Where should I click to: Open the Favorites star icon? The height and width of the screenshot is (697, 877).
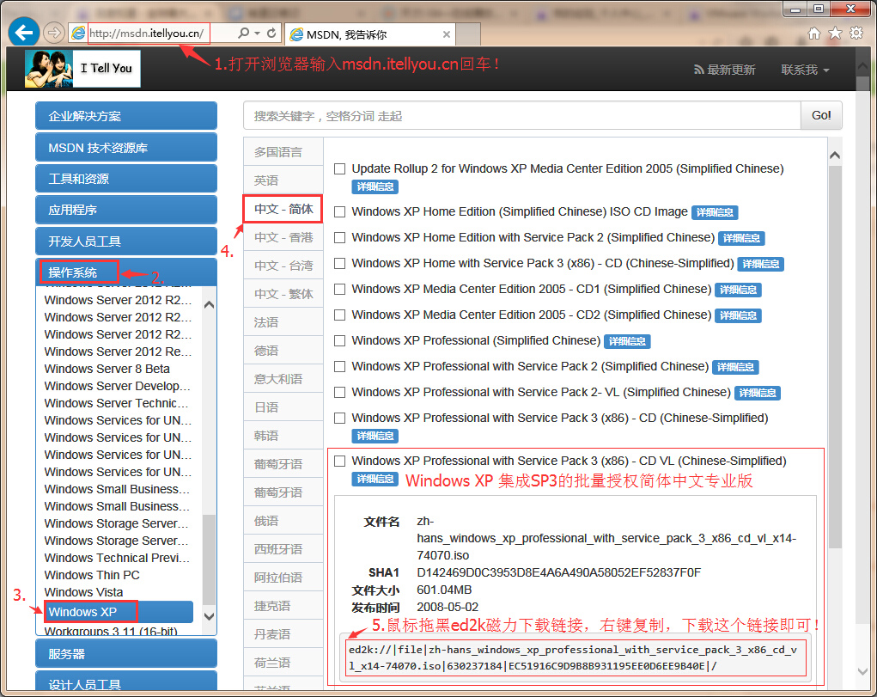[835, 34]
